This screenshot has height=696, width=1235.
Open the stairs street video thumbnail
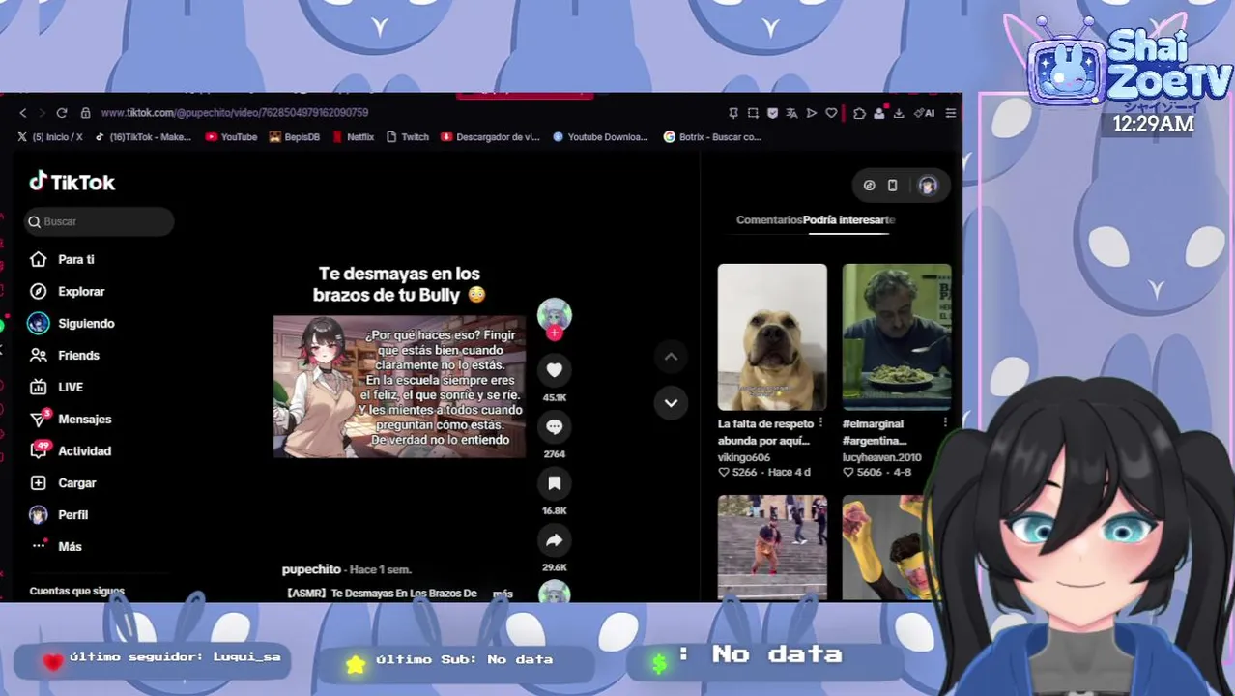tap(772, 548)
